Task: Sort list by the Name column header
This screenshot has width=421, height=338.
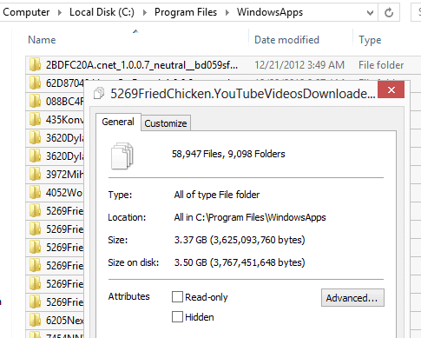Action: coord(136,40)
